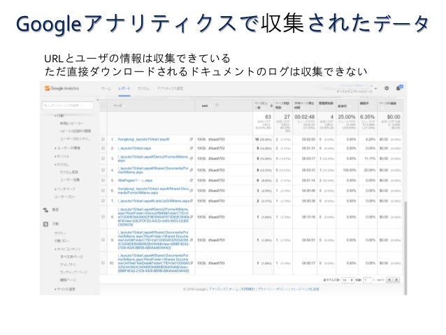
Task: Open row 10 page in new window icon
Action: tap(192, 263)
